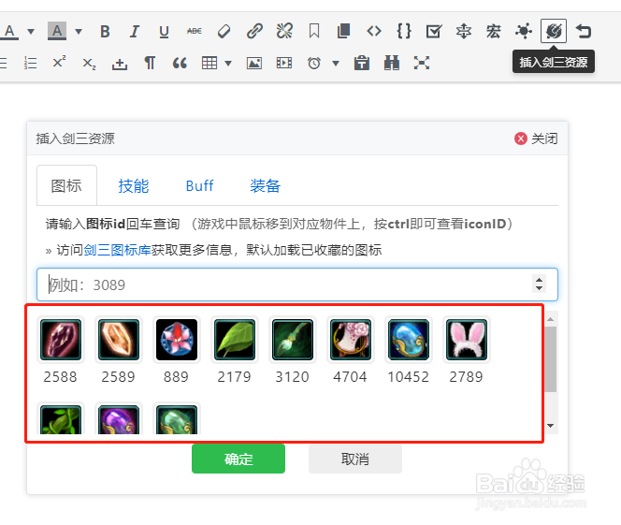Switch to the 图标 tab
621x525 pixels.
[66, 185]
